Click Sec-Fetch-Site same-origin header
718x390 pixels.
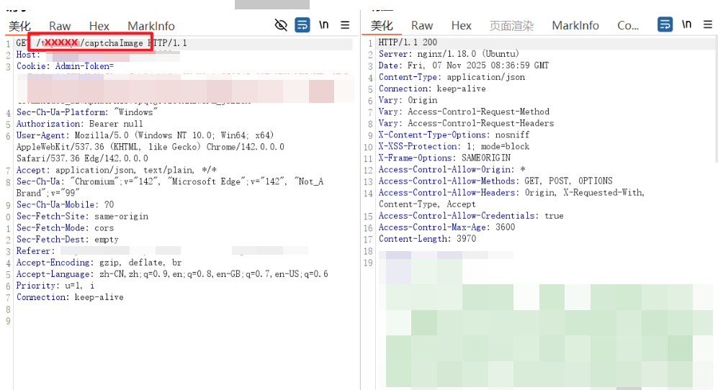(82, 216)
